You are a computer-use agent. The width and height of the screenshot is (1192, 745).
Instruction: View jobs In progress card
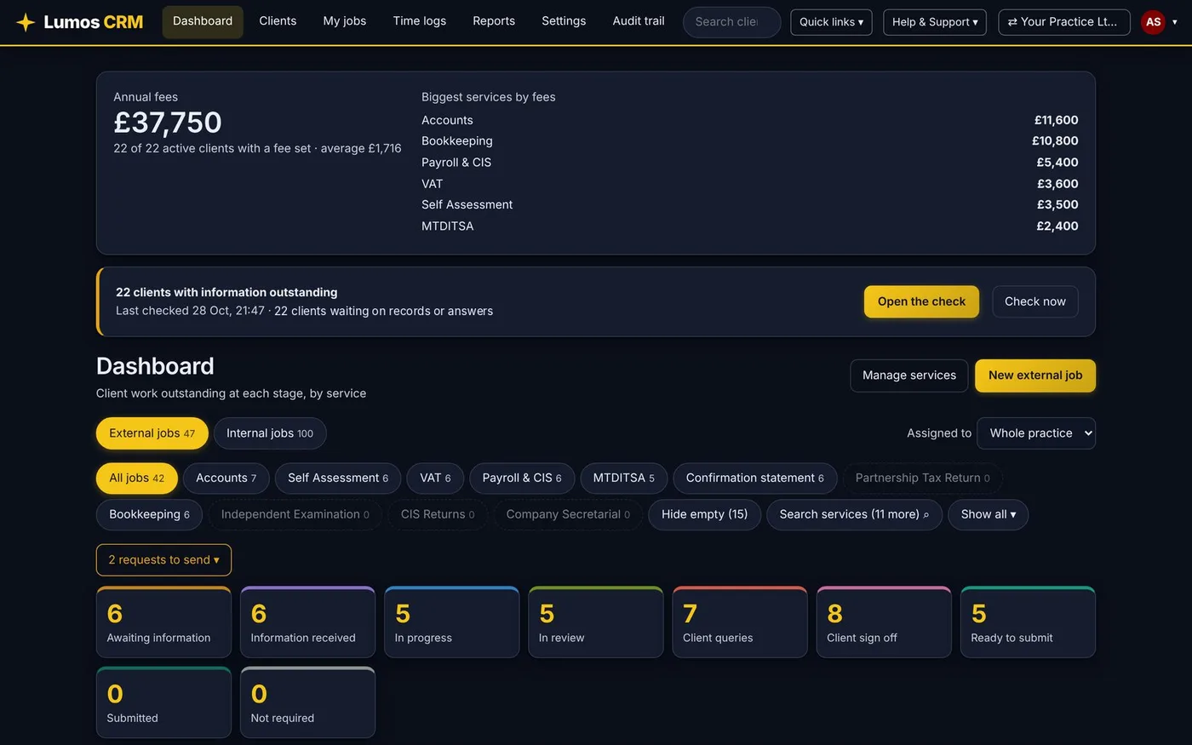point(452,622)
